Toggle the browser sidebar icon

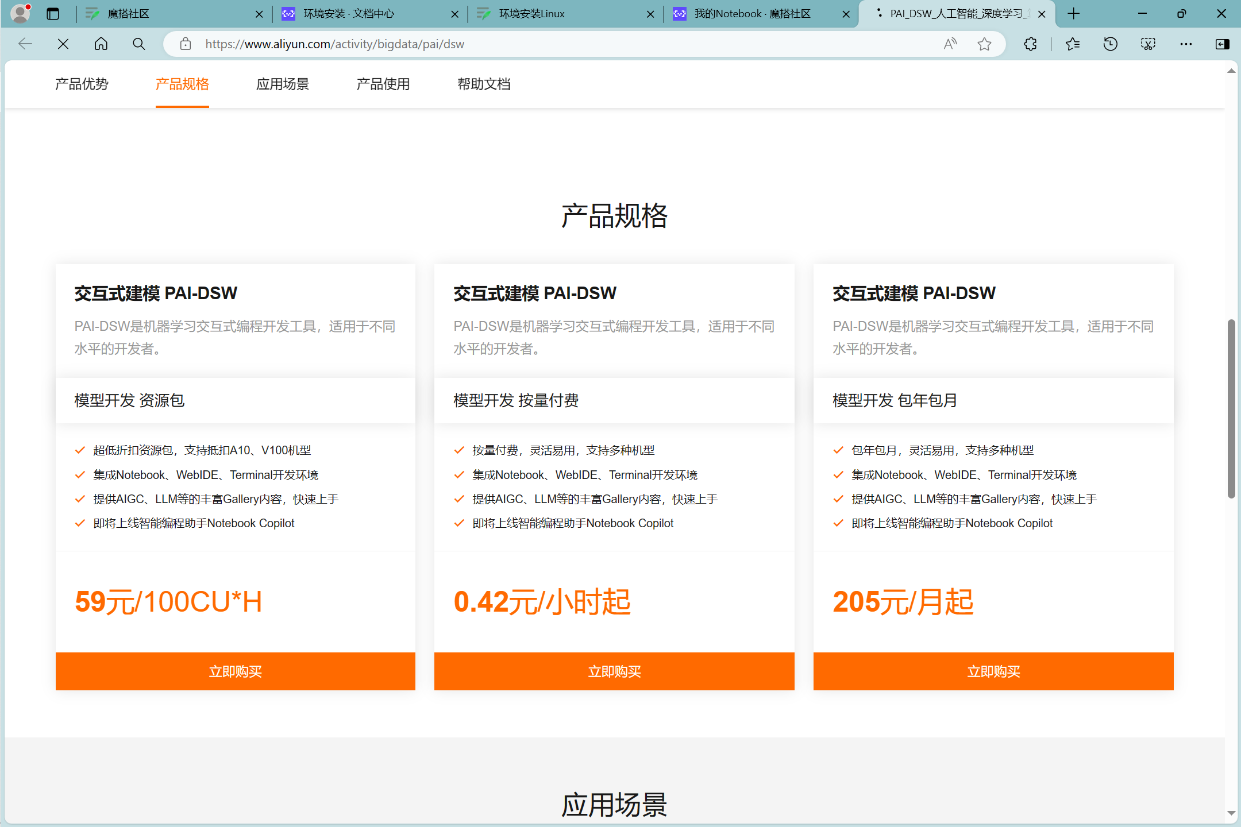[1223, 44]
